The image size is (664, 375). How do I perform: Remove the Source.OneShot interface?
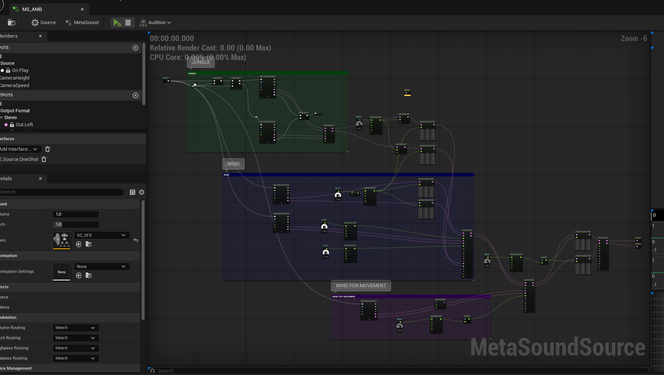[44, 159]
